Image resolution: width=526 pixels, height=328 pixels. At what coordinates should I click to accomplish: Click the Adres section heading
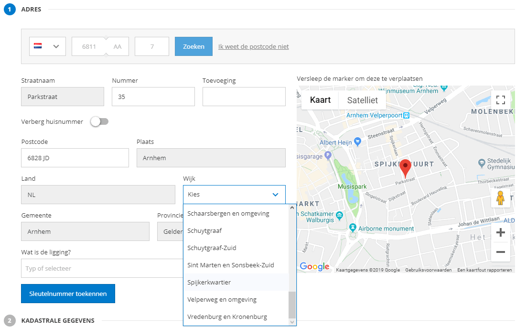pyautogui.click(x=31, y=10)
